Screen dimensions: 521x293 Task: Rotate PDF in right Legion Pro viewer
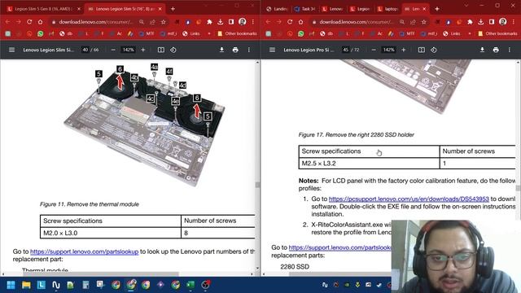pos(434,50)
